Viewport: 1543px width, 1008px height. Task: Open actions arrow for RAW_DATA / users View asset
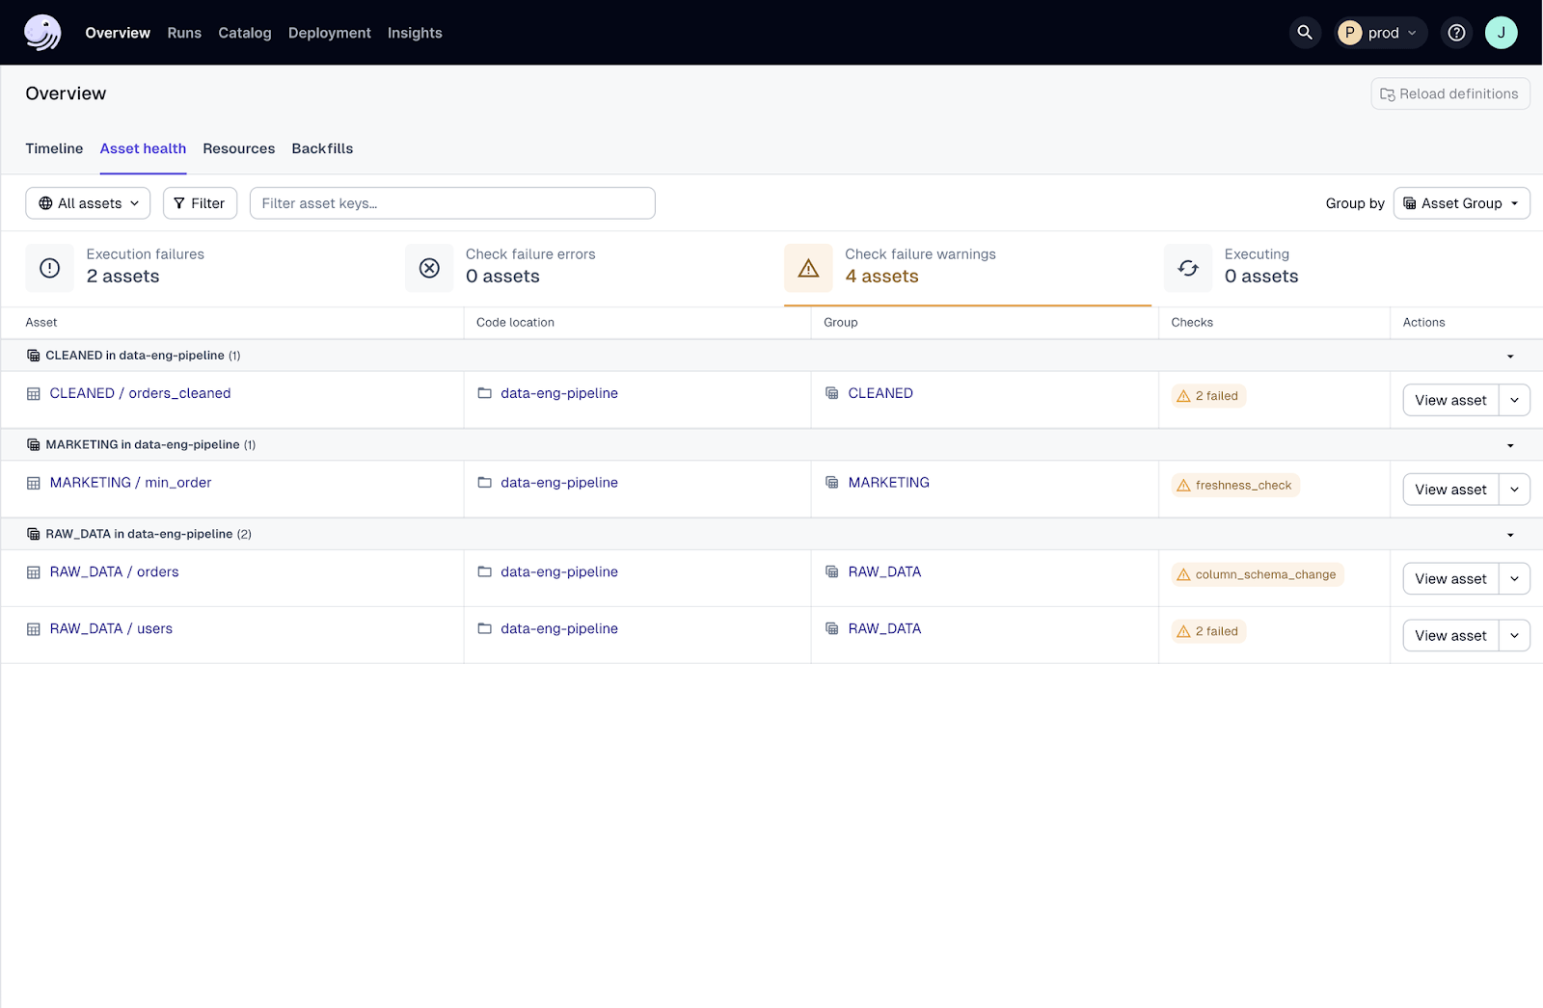[1514, 636]
